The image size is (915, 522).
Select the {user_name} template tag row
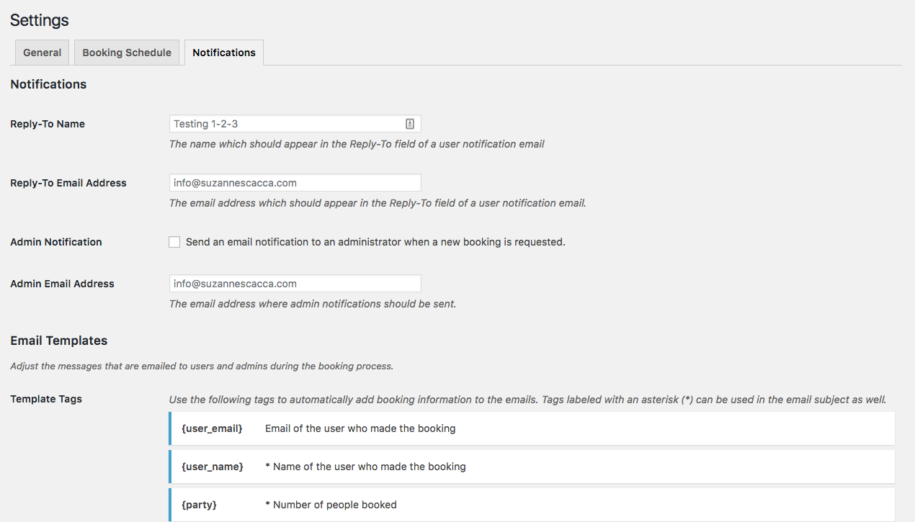[x=532, y=467]
